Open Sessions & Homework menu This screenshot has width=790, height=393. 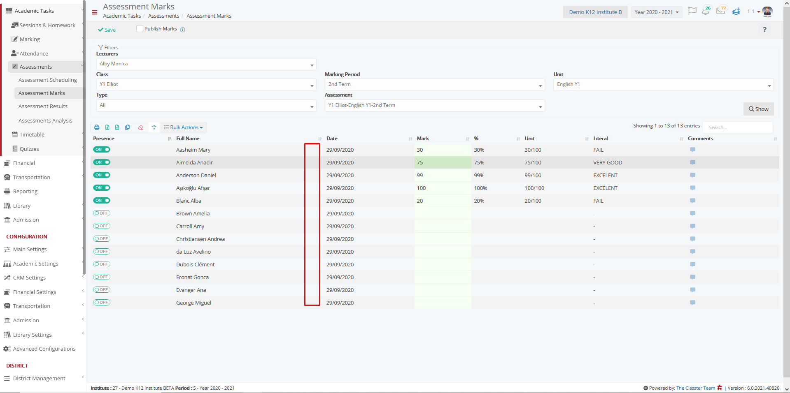[x=47, y=25]
